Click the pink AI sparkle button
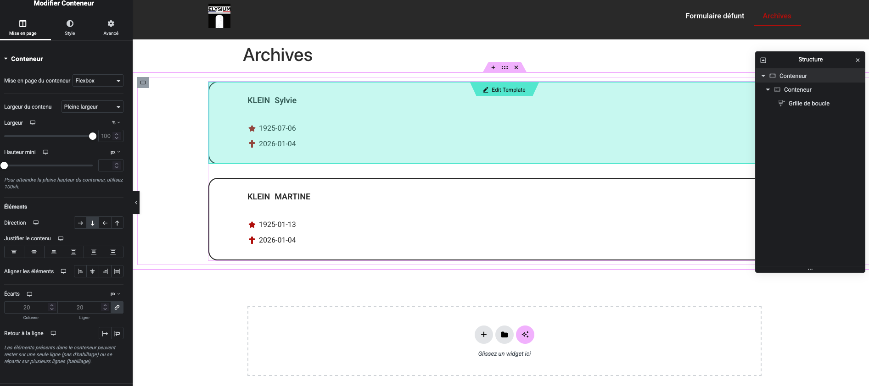This screenshot has width=869, height=386. coord(525,335)
